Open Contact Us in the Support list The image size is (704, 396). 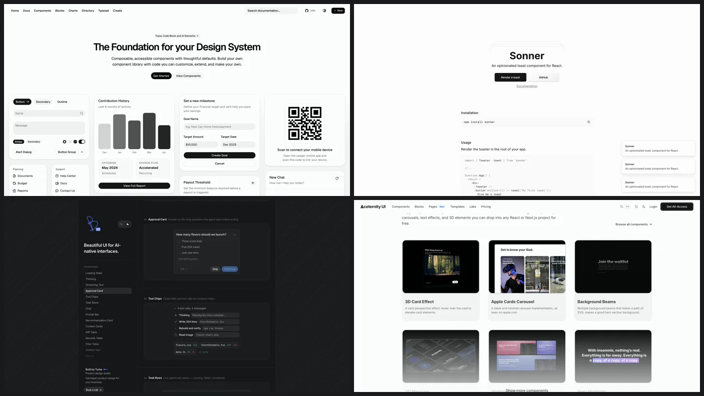click(65, 191)
